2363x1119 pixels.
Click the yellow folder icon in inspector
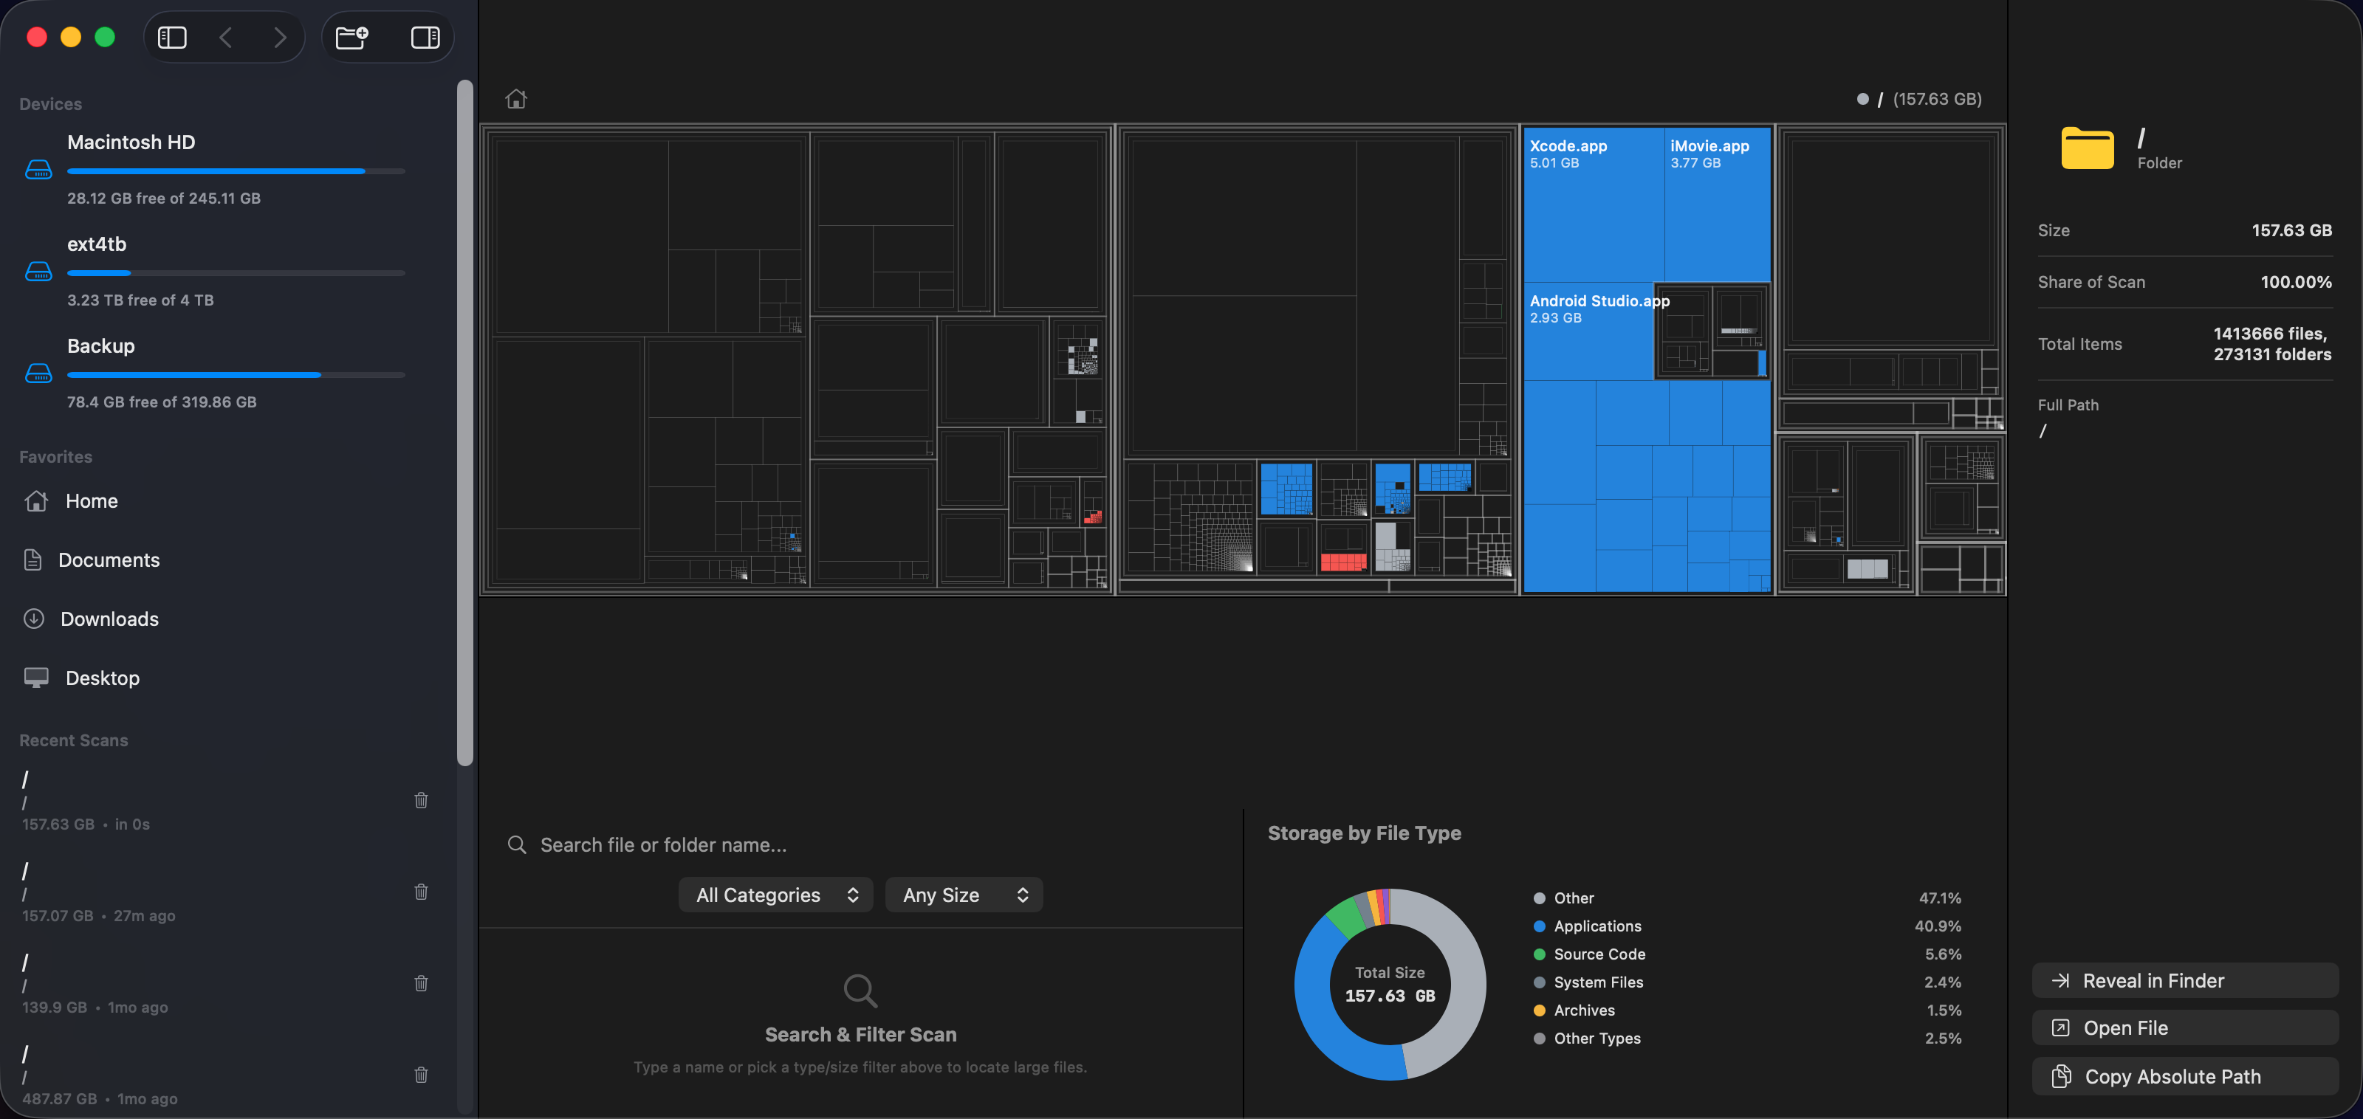2088,148
